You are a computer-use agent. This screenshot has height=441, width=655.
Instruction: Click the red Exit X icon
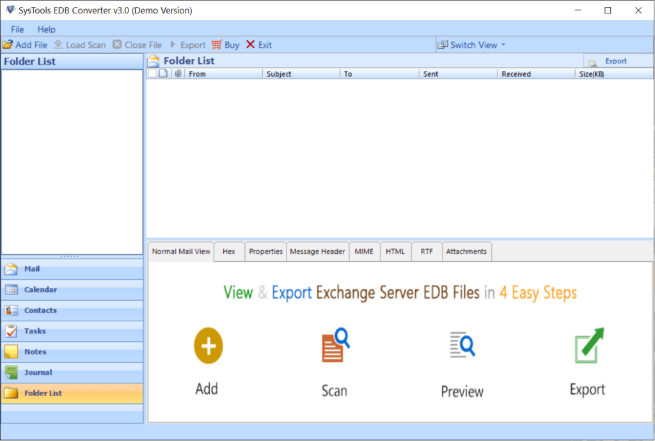click(x=250, y=44)
